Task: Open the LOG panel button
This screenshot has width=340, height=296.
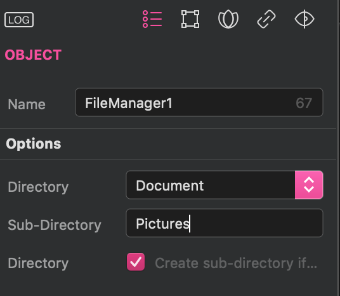Action: pyautogui.click(x=19, y=20)
